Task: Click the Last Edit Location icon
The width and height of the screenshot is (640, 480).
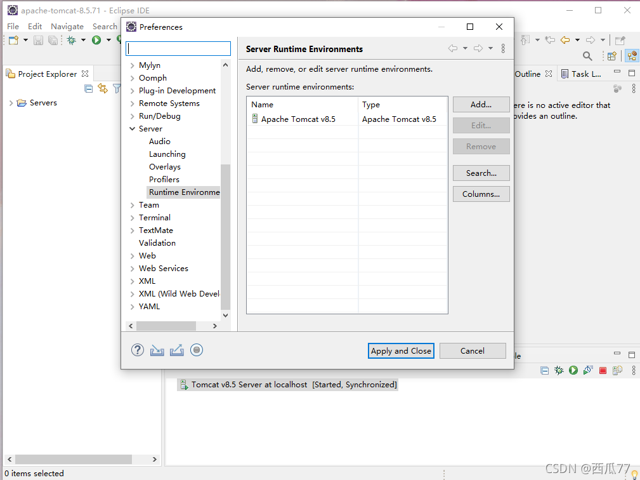Action: click(550, 39)
